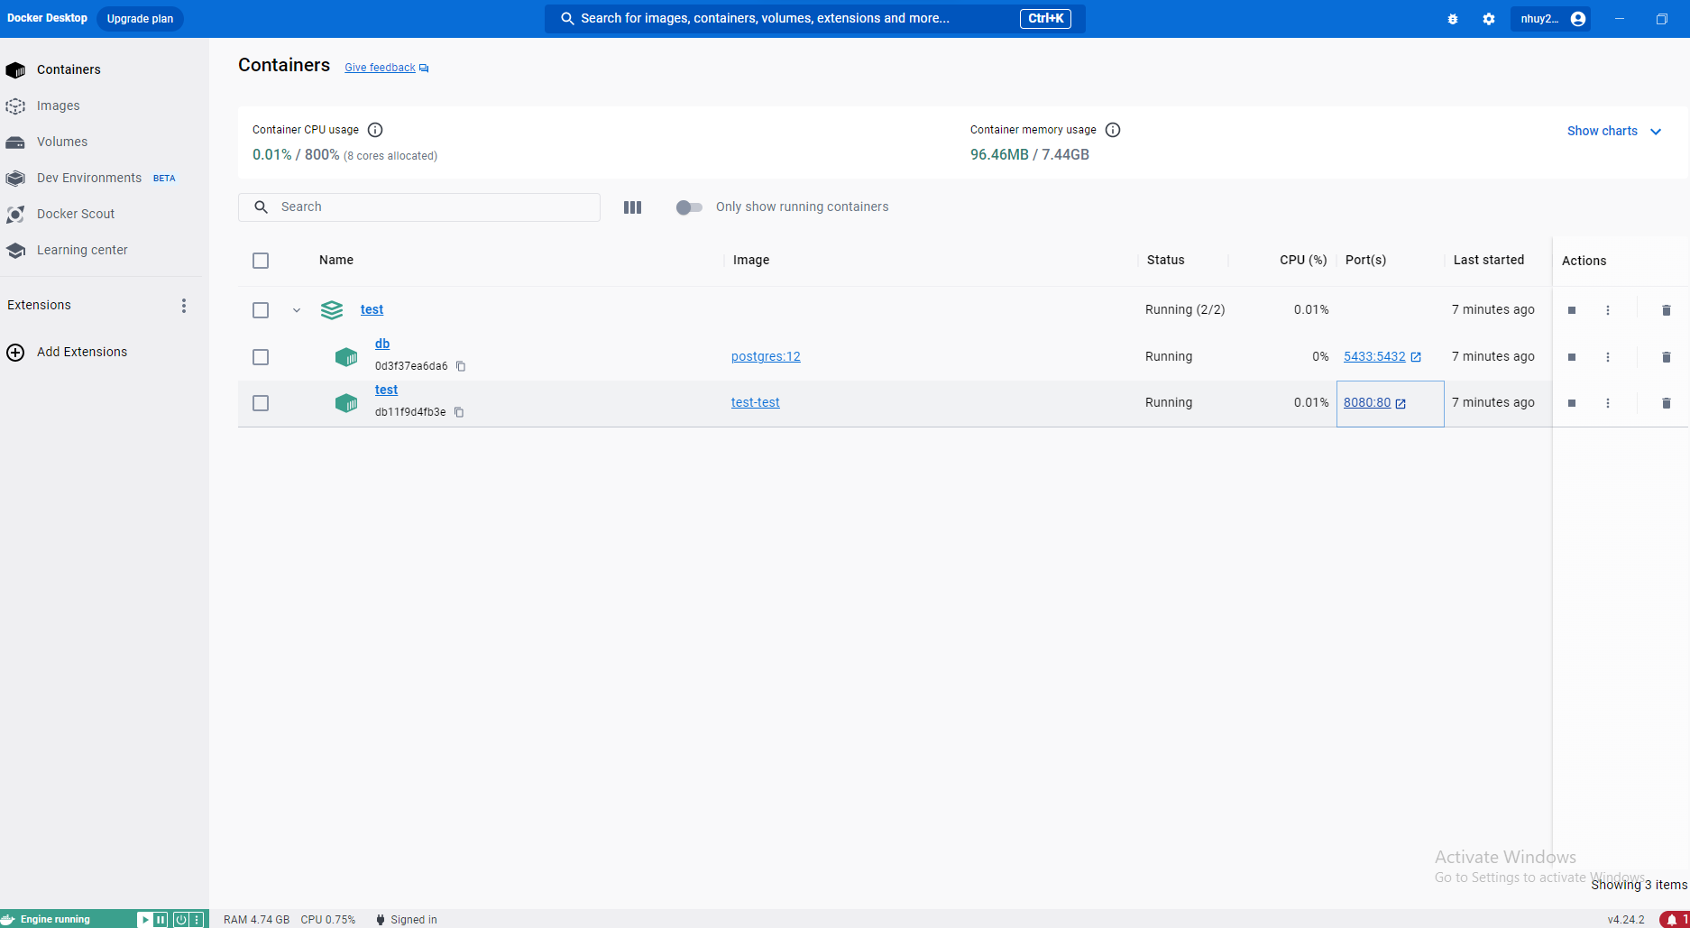1690x928 pixels.
Task: Open the Volumes section
Action: pyautogui.click(x=61, y=142)
